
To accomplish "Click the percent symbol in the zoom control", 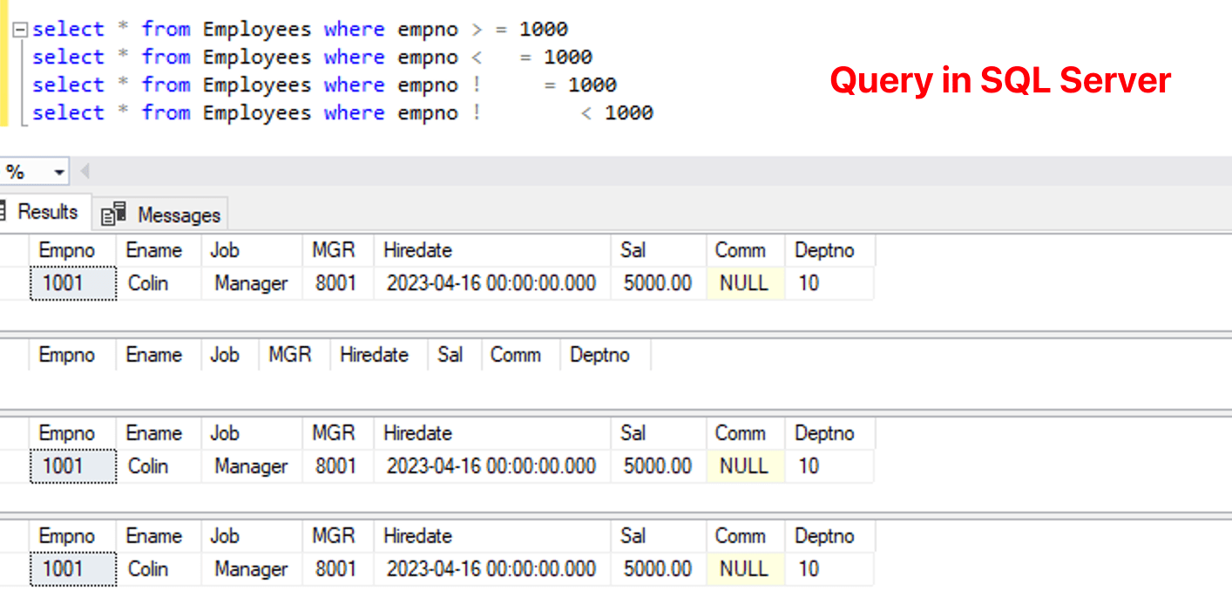I will pos(12,171).
